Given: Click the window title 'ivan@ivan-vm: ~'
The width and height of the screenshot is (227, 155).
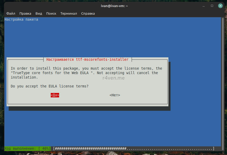Looking at the screenshot, I should point(114,6).
